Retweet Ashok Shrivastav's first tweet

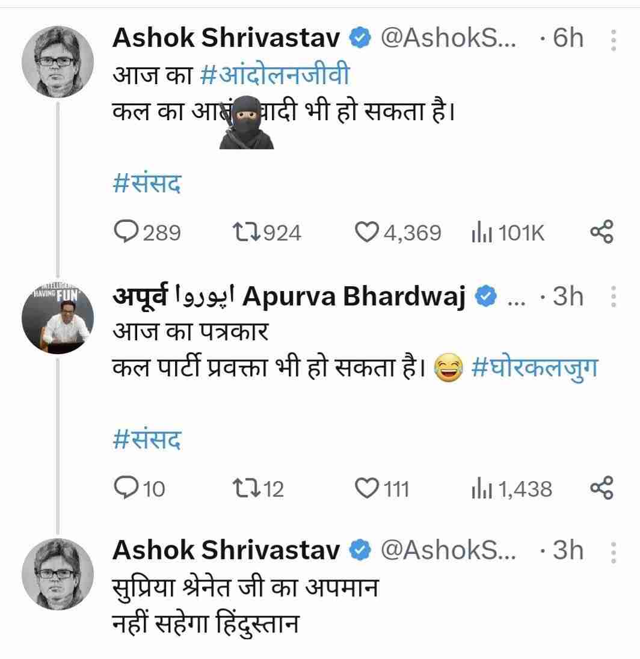245,232
